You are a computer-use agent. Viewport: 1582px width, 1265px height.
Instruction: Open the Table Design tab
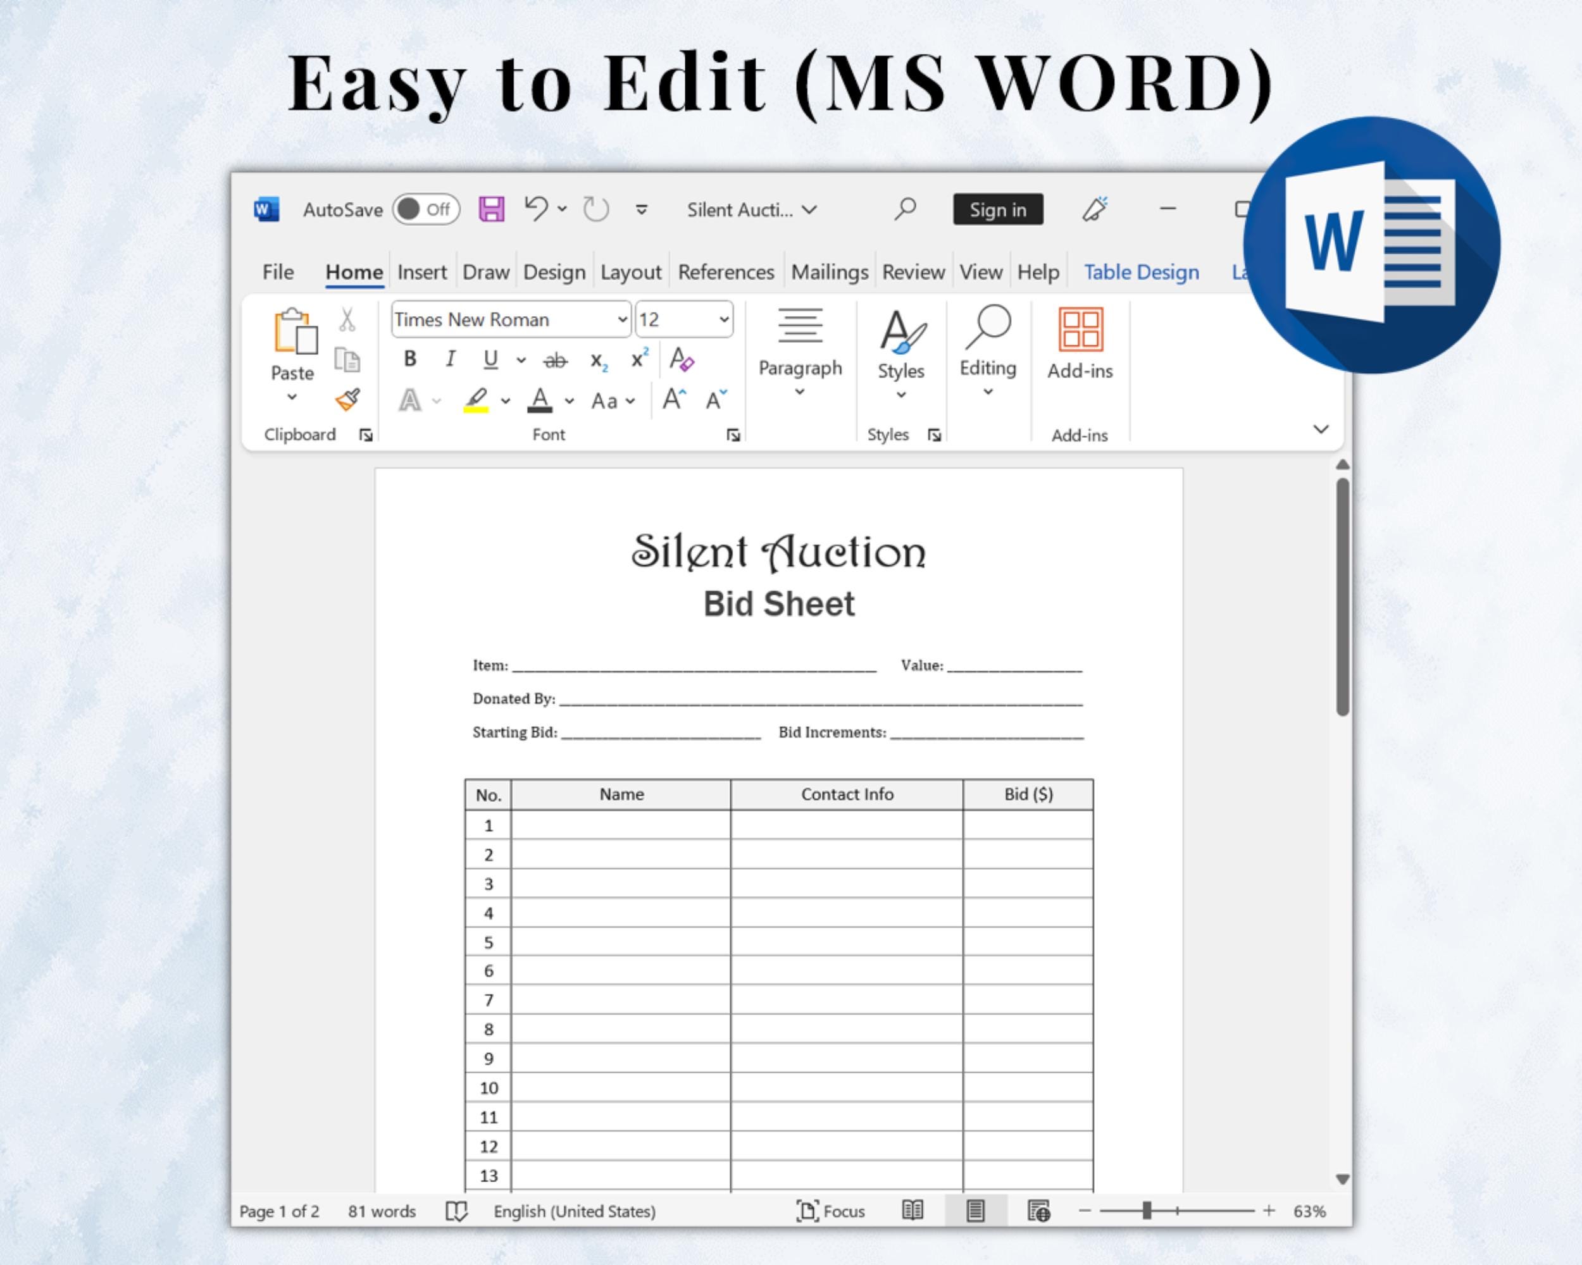click(x=1142, y=272)
